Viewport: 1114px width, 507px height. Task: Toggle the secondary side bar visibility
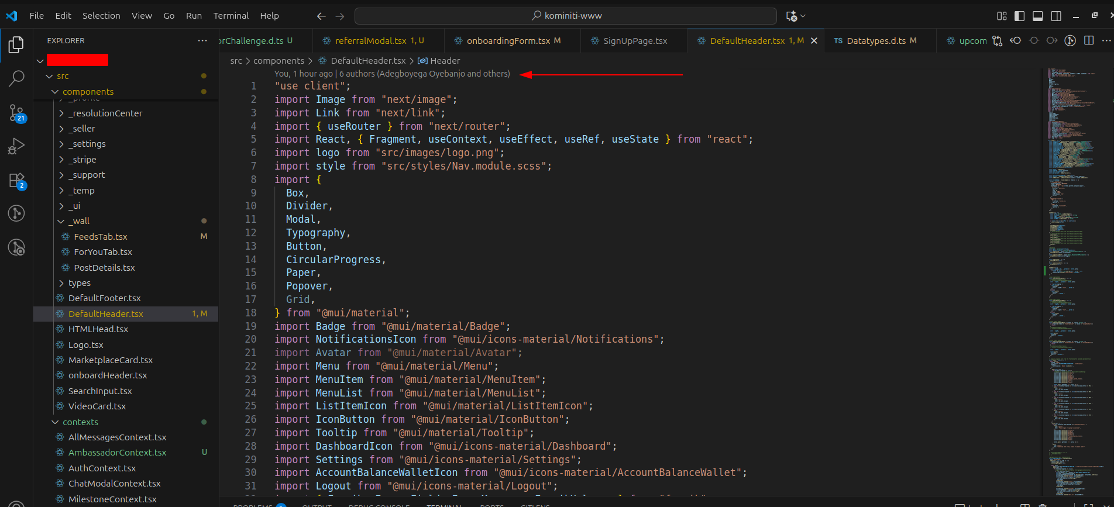click(1055, 16)
